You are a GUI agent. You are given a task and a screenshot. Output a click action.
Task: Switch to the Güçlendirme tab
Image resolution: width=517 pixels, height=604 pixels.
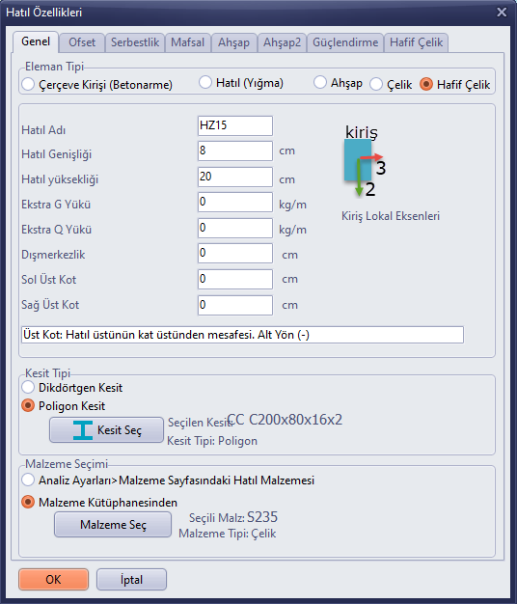click(x=345, y=42)
